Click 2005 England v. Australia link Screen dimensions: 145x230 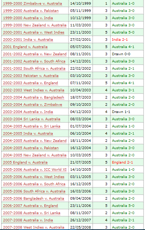click(25, 162)
